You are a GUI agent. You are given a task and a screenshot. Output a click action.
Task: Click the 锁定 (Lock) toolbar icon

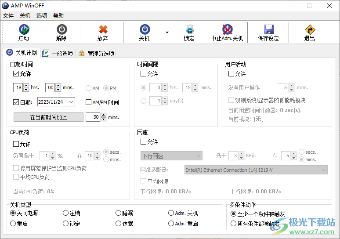pyautogui.click(x=190, y=29)
